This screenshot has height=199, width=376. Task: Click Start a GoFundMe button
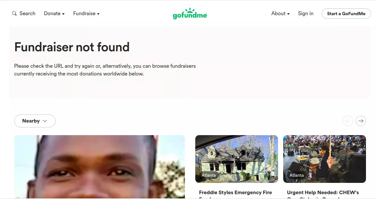(x=346, y=14)
